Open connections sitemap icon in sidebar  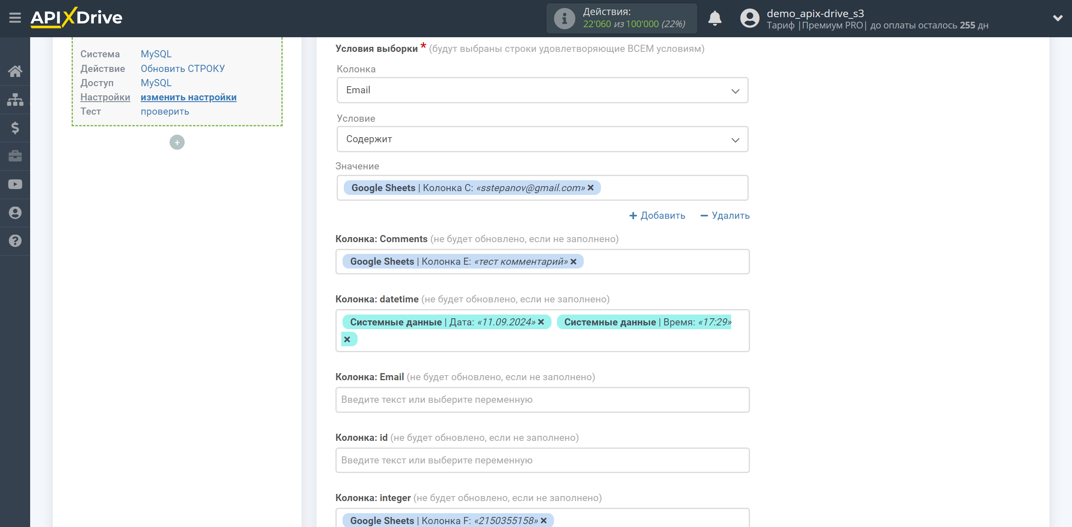pyautogui.click(x=15, y=100)
